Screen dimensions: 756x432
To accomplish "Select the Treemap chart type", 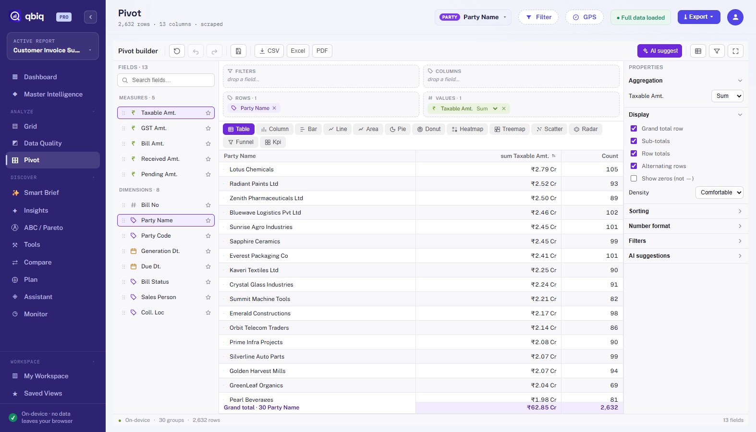I will point(510,129).
